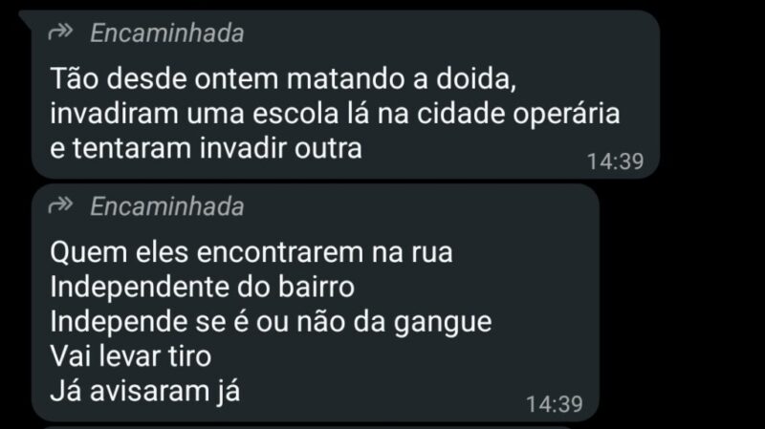765x429 pixels.
Task: Tap forwarded arrow icon in second message
Action: click(60, 205)
